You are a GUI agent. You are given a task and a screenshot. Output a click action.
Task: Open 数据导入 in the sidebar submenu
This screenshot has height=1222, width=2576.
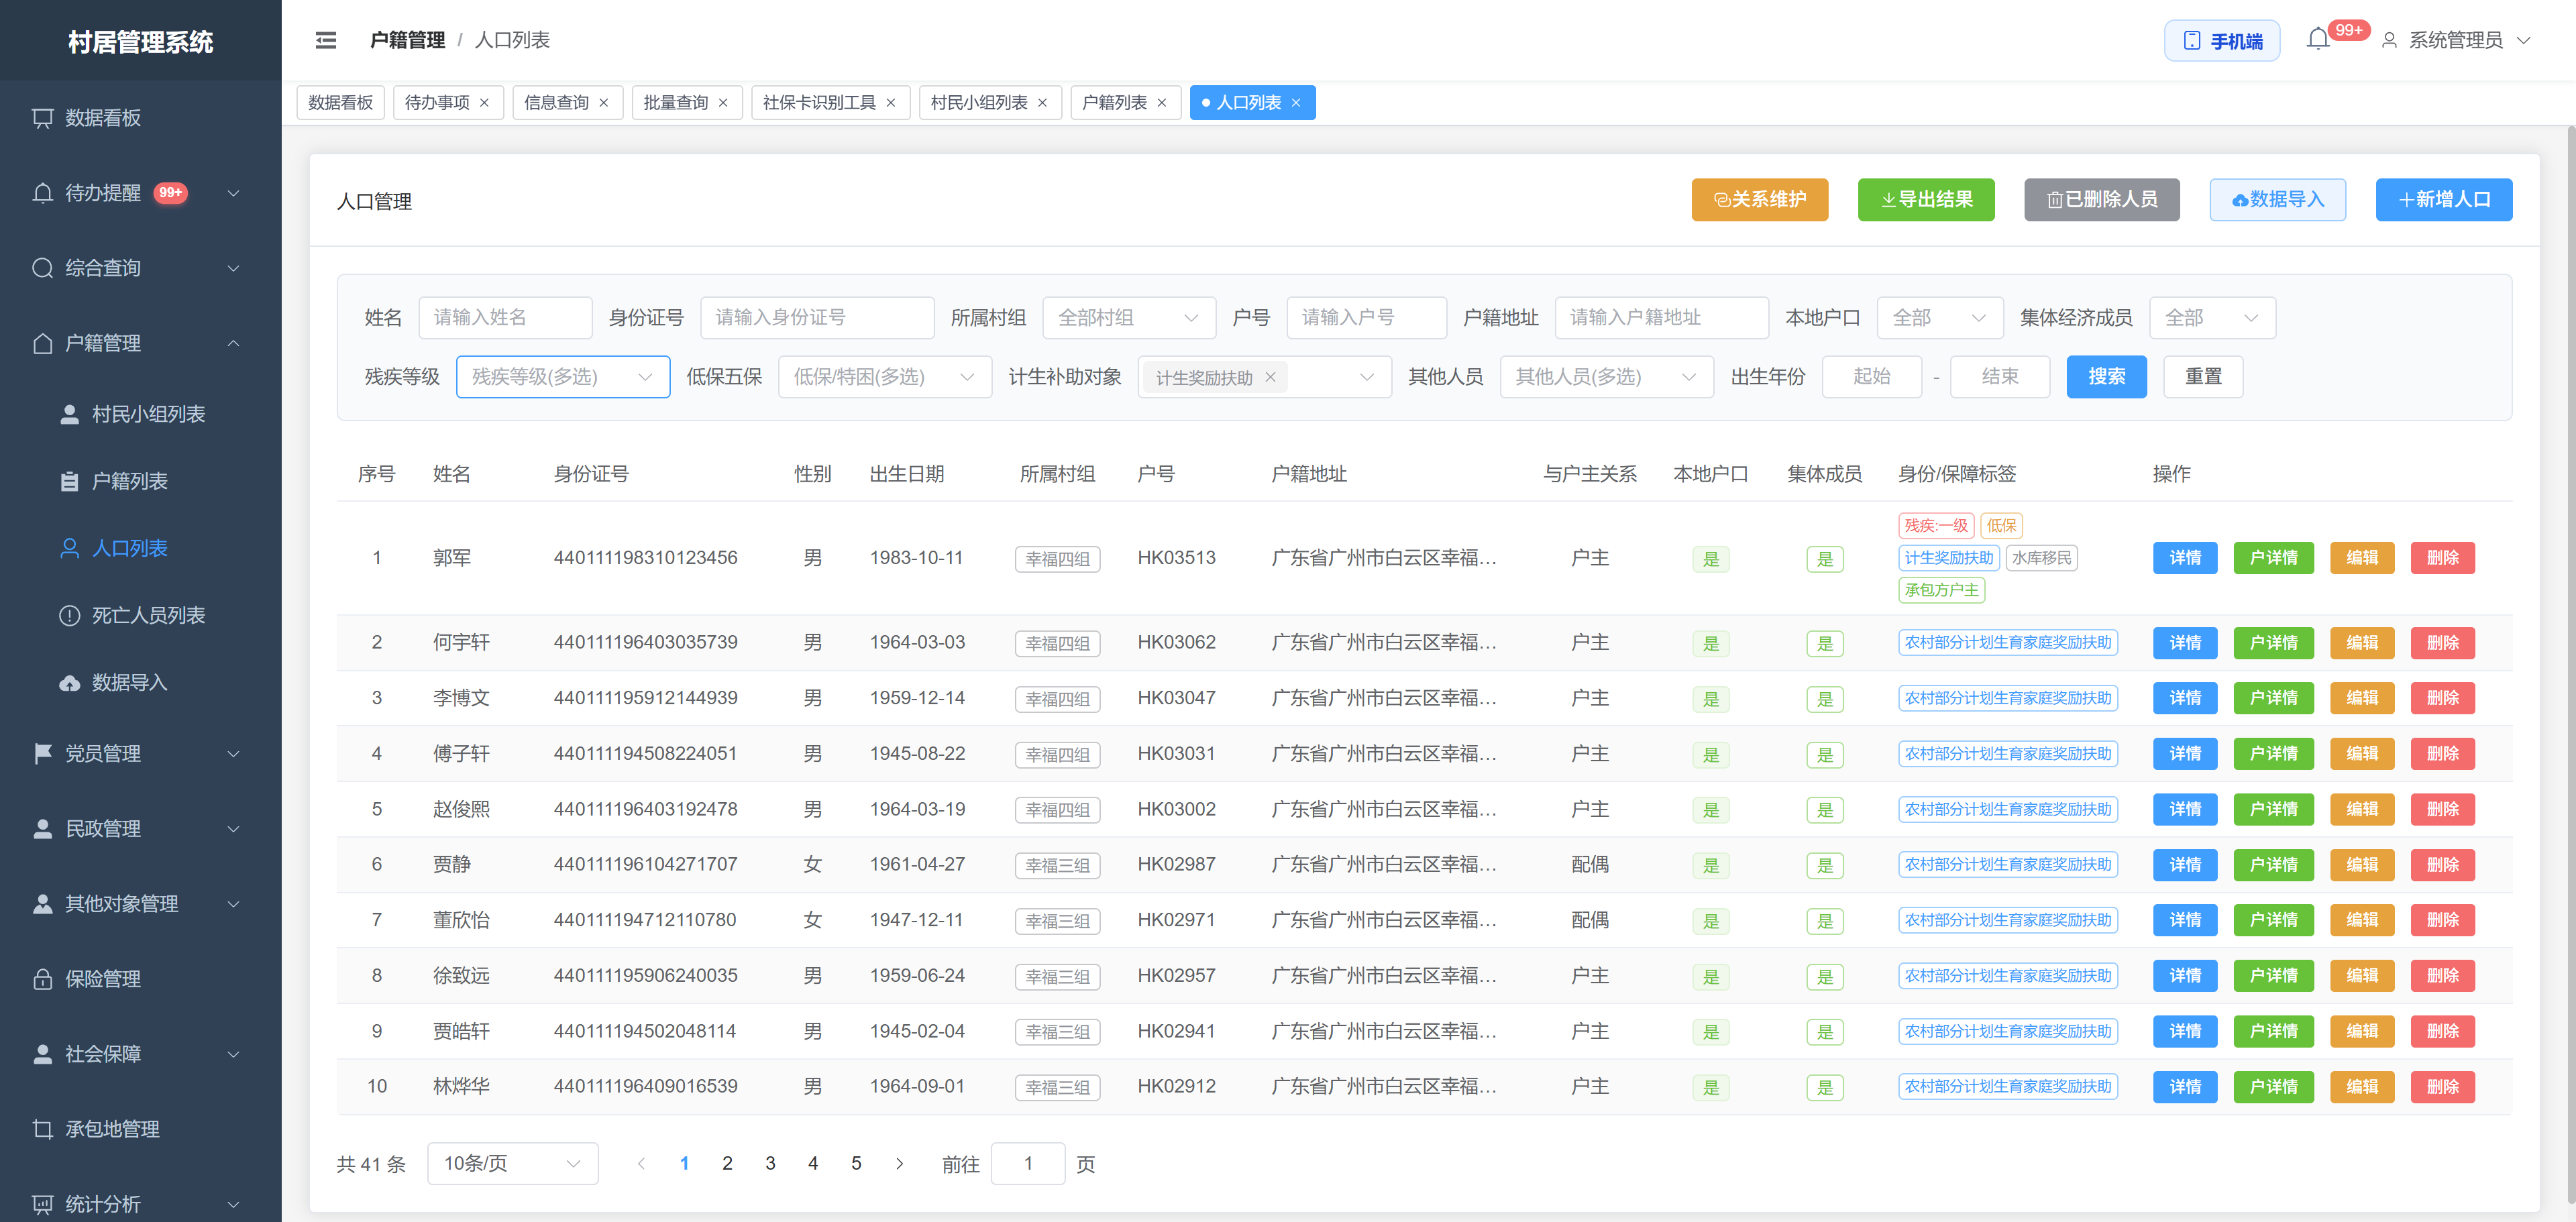click(141, 682)
